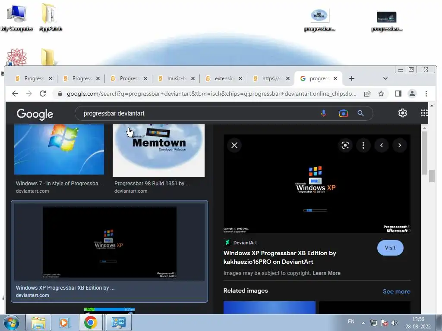Open the Windows Start orb
Image resolution: width=442 pixels, height=331 pixels.
click(12, 322)
